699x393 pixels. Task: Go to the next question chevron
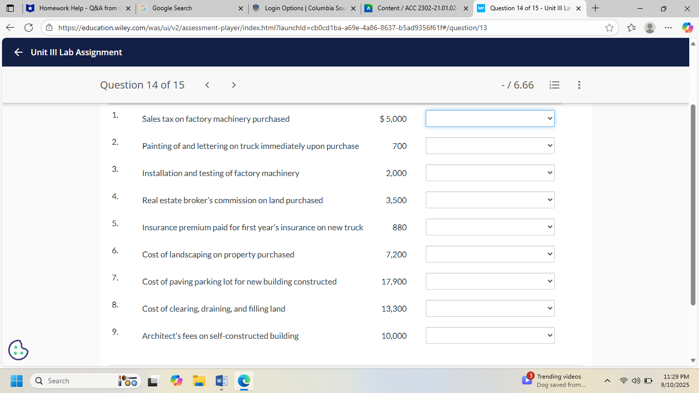coord(234,85)
